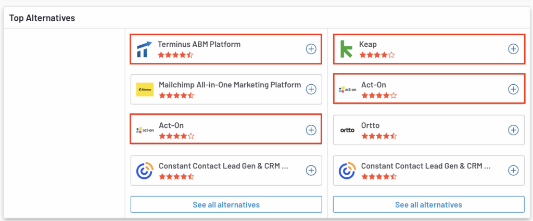Click the yellow Mailchimp logo thumbnail
Screen dimensions: 533x221
[x=145, y=89]
